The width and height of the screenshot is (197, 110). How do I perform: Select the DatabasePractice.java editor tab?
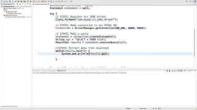(x=41, y=4)
